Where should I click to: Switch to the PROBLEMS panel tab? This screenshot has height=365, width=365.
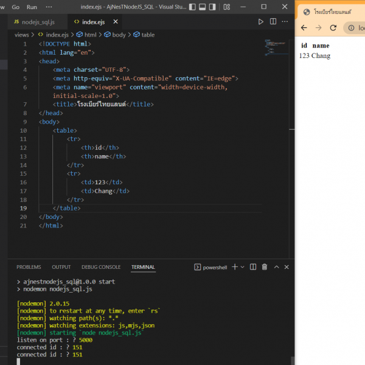pos(29,267)
